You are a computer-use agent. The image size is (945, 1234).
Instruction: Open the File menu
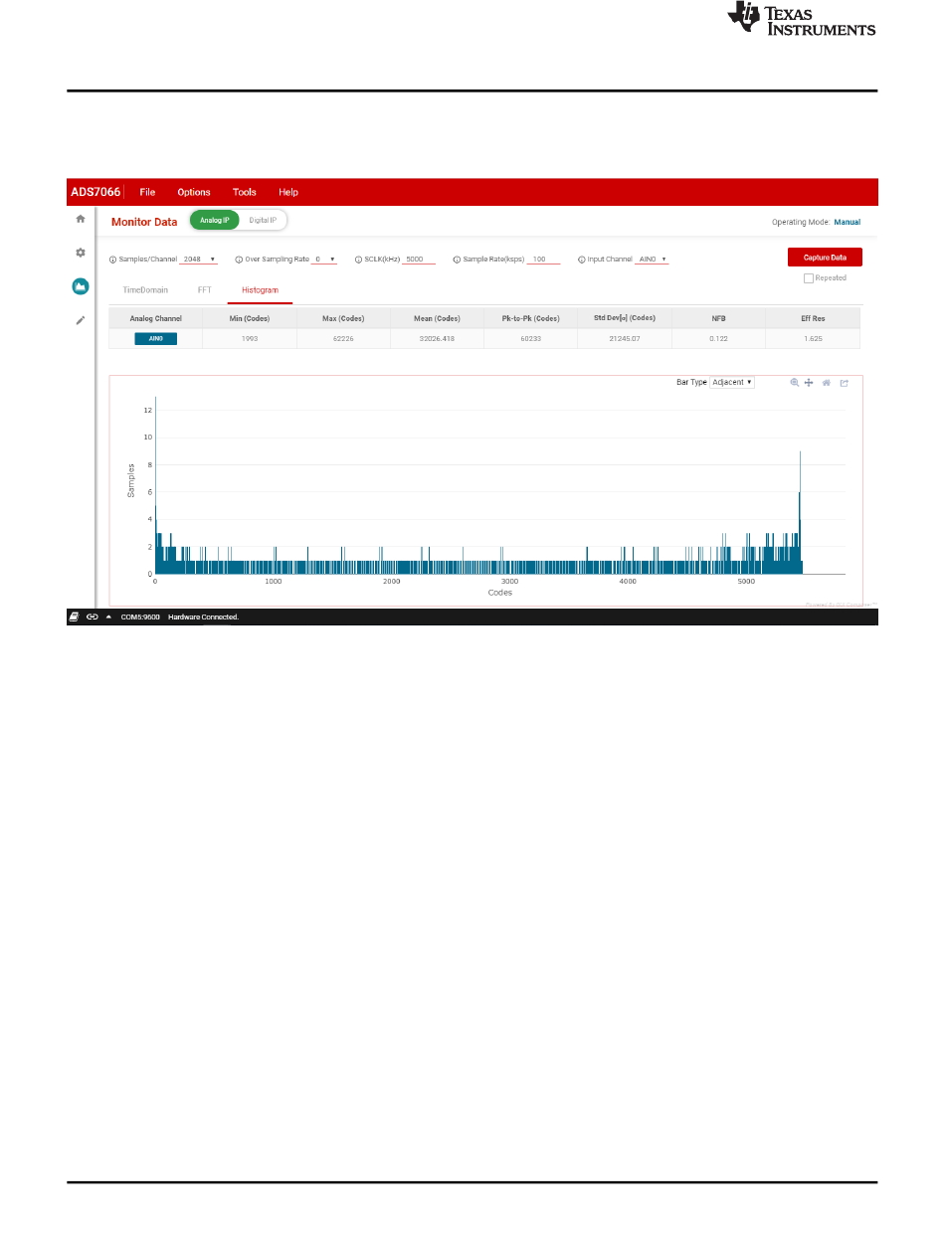[147, 192]
